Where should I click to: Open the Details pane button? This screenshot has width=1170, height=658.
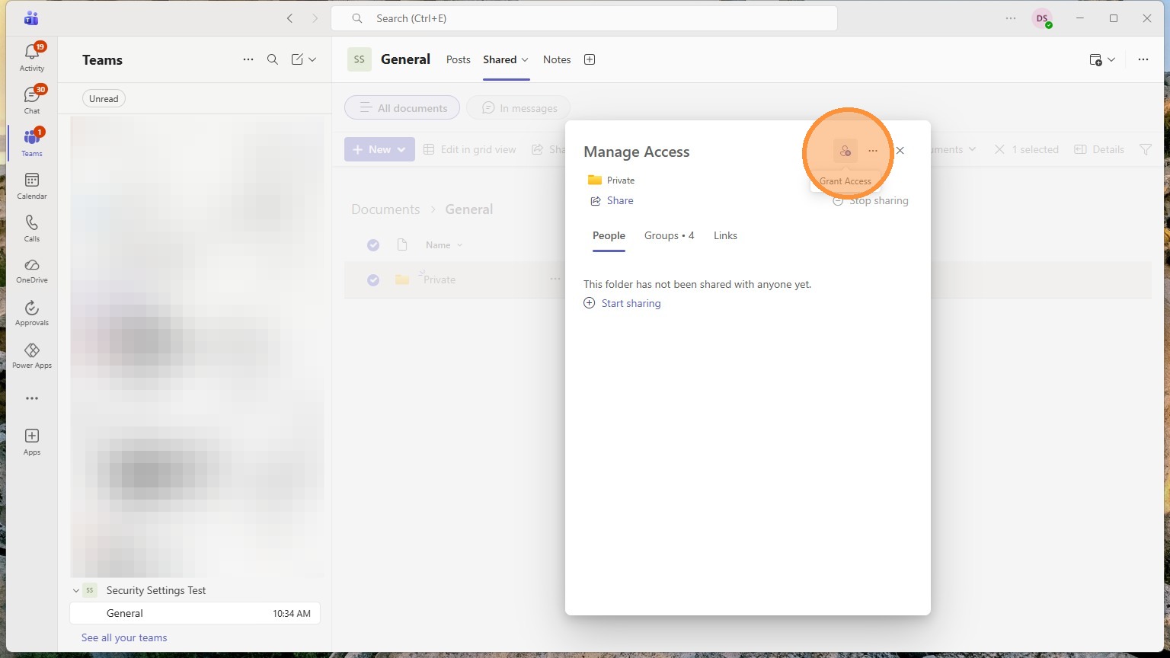point(1099,149)
